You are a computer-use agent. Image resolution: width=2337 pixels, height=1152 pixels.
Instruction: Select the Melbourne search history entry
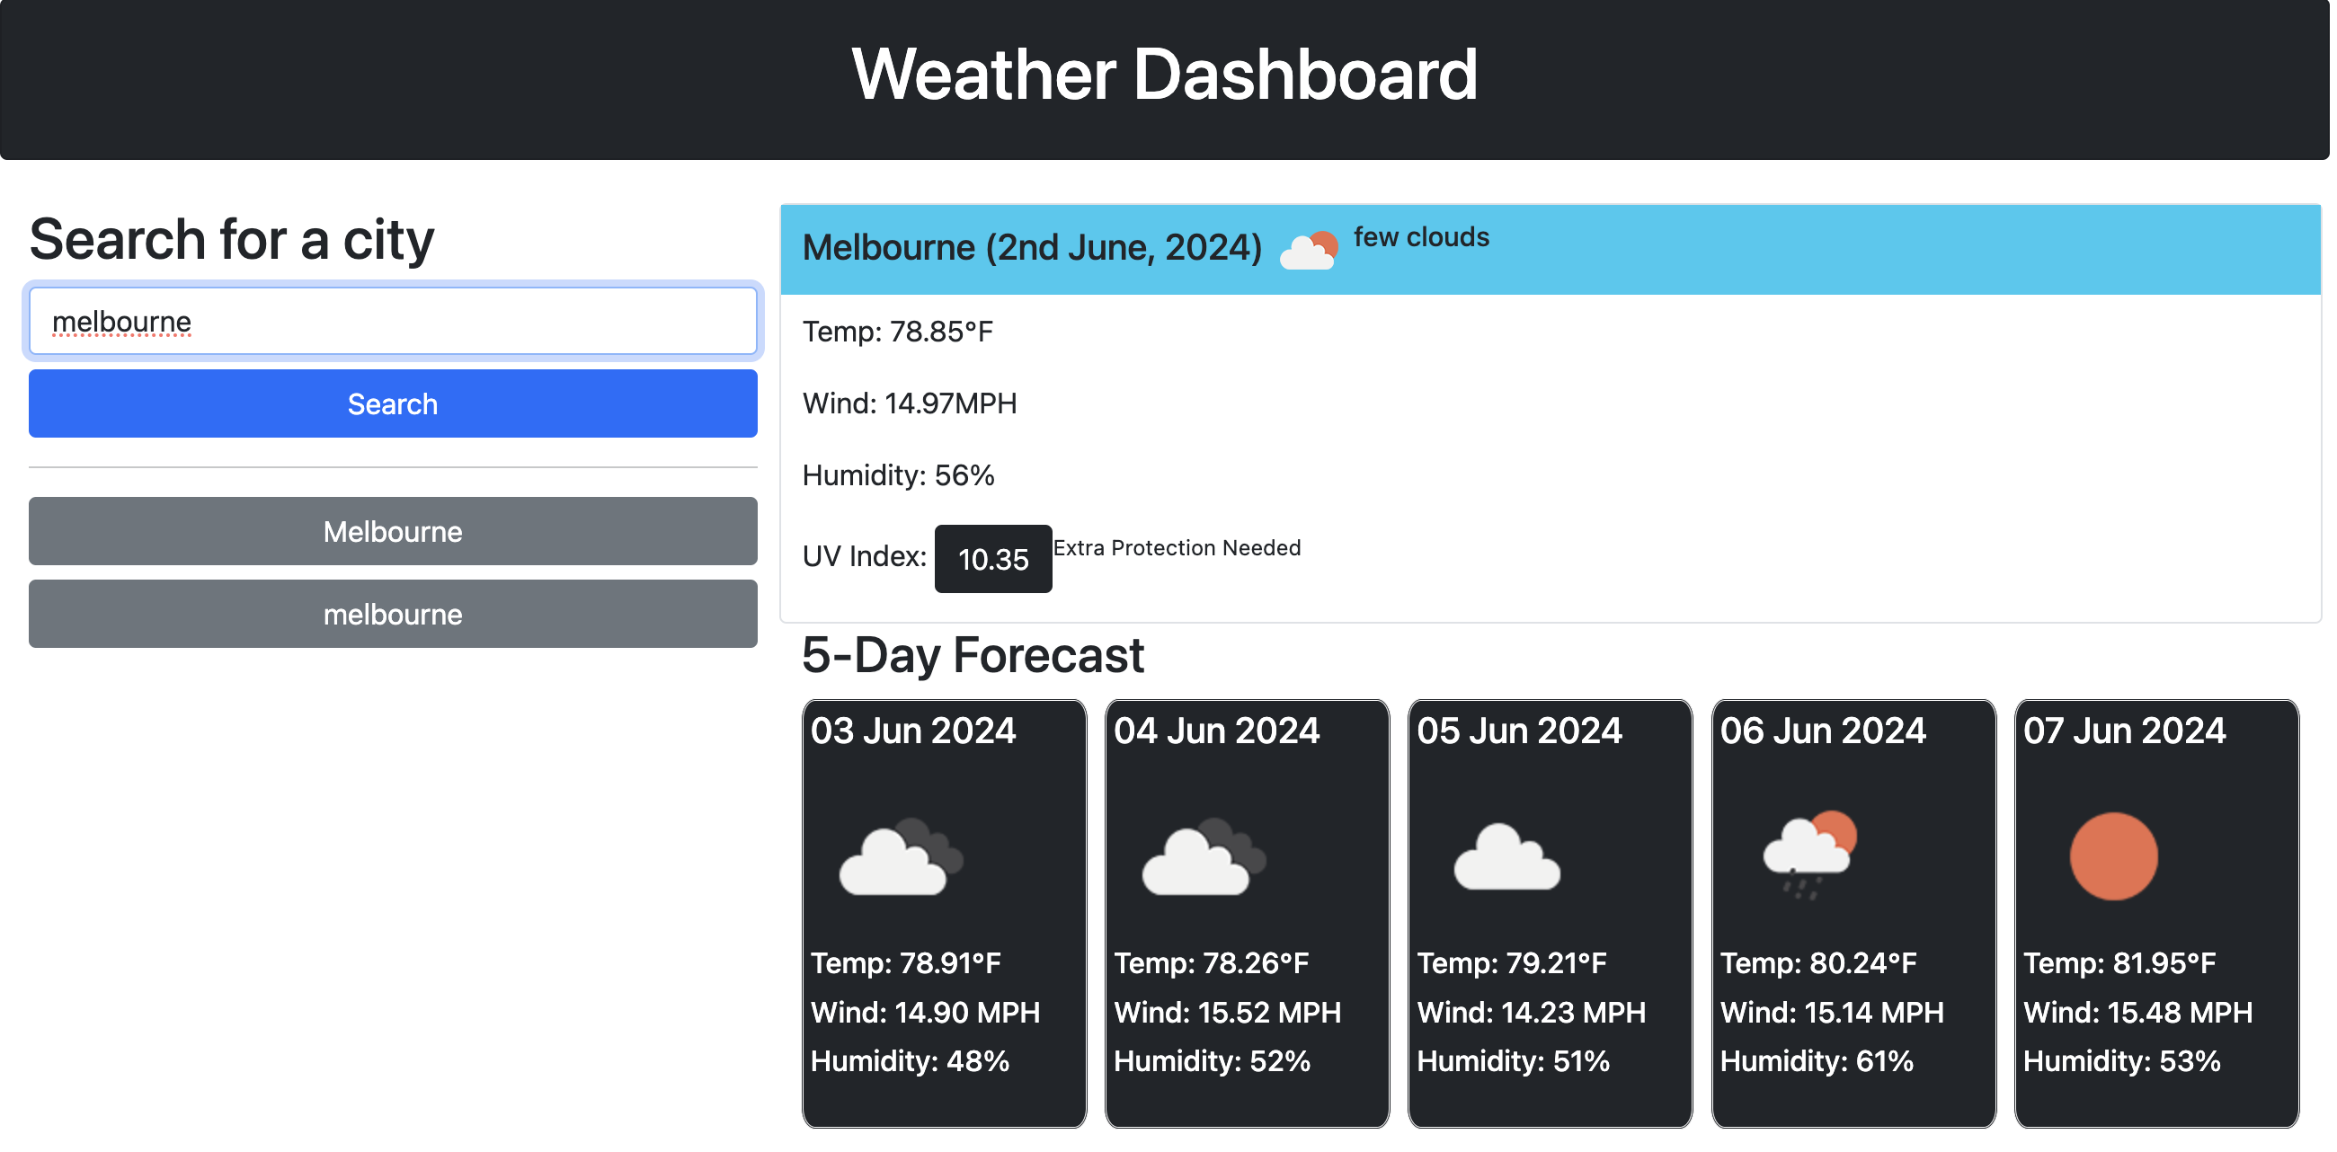tap(392, 531)
